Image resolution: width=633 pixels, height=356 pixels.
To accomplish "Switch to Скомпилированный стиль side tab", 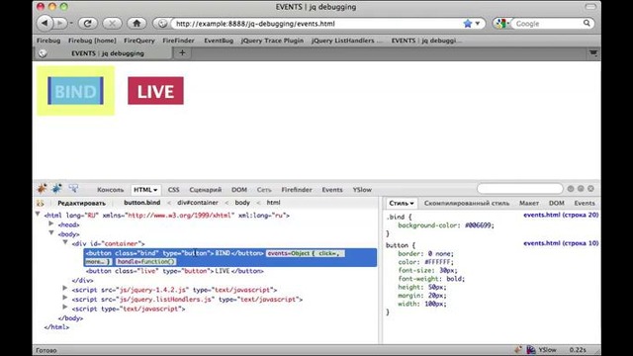I will 467,203.
